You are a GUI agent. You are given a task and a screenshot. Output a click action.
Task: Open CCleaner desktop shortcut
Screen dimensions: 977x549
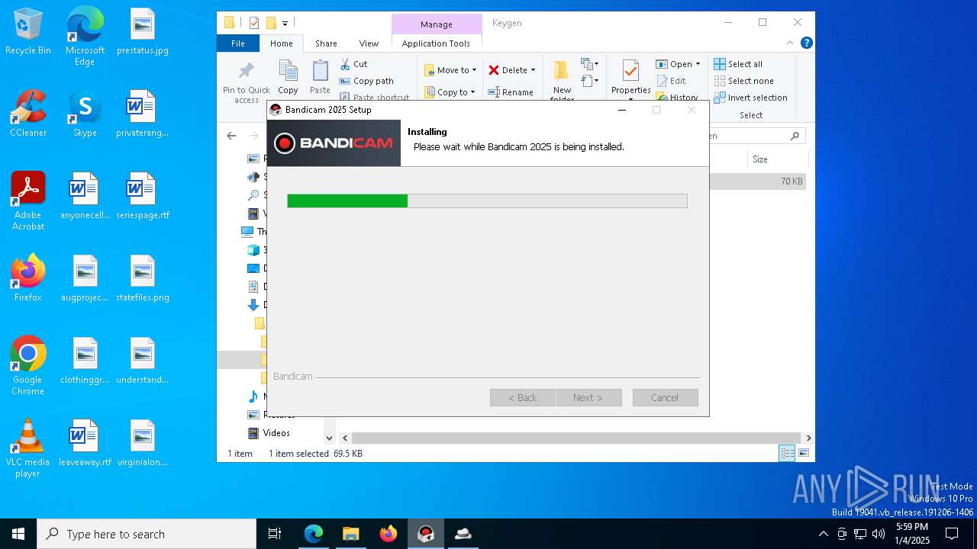point(28,114)
